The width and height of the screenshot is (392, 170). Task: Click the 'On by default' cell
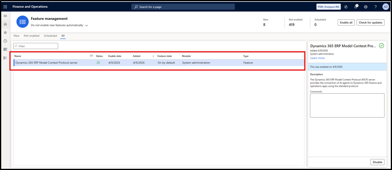pos(166,63)
